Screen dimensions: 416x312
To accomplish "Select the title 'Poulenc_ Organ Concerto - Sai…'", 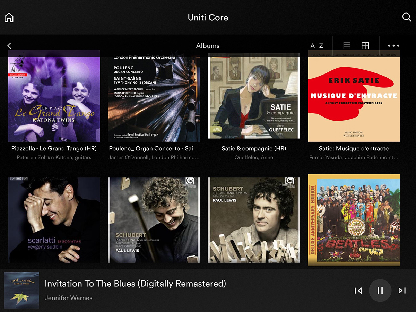I will [x=154, y=148].
